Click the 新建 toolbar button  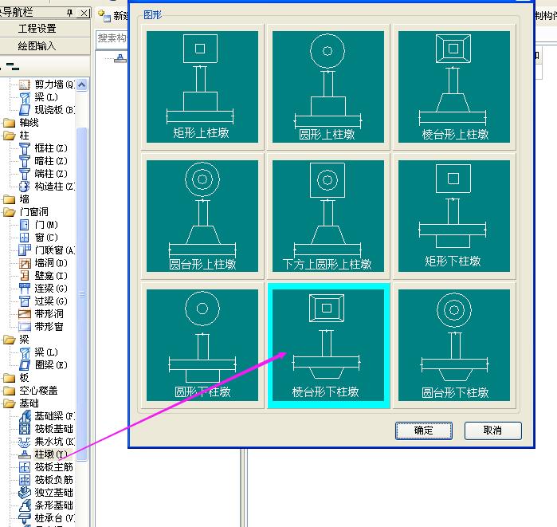[x=114, y=16]
